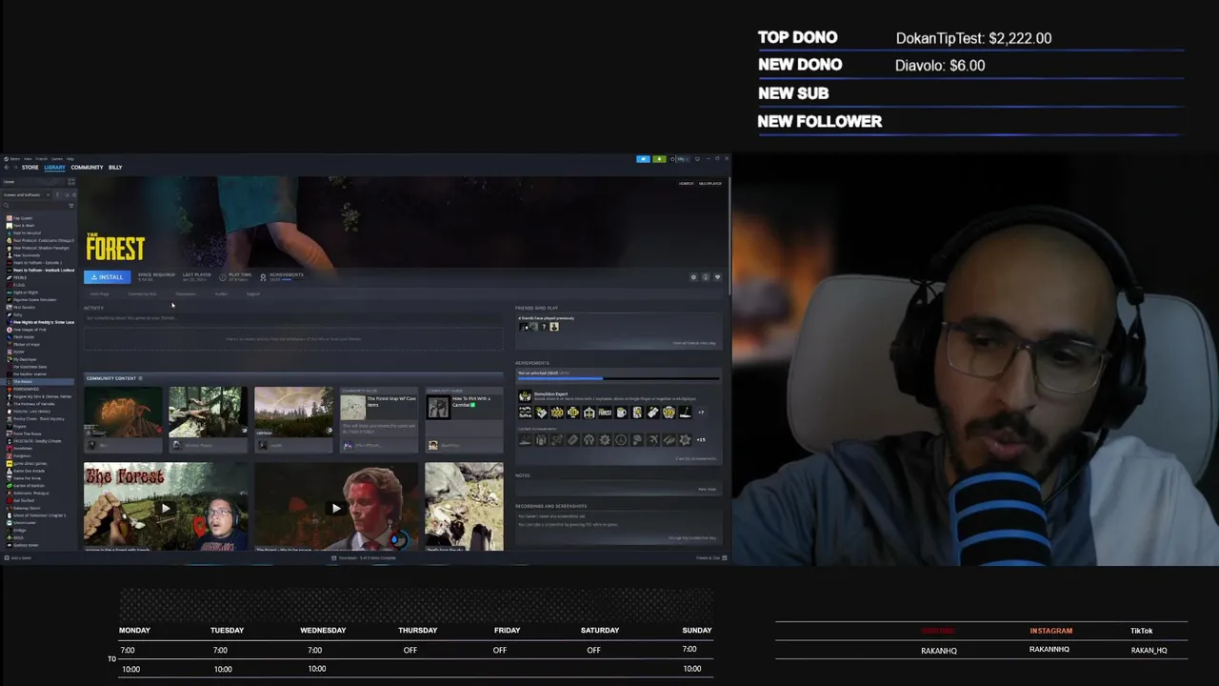
Task: Open the COMMUNITY tab
Action: point(87,168)
